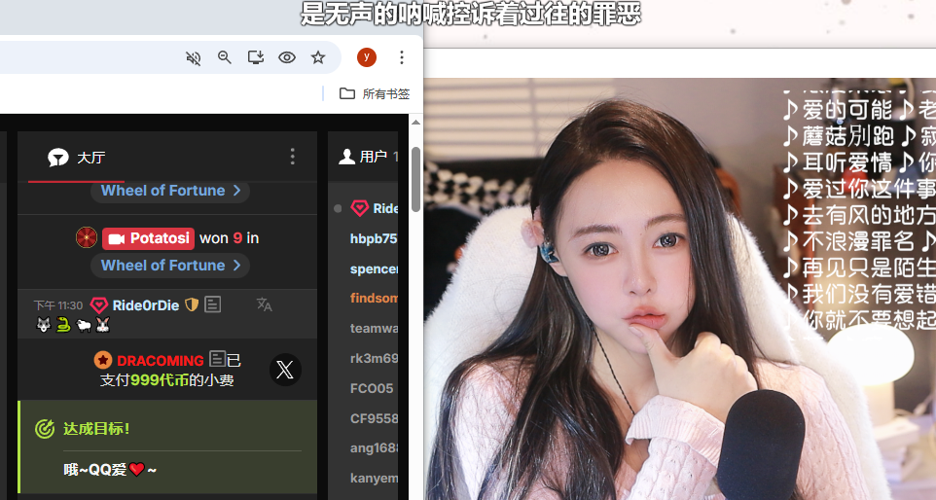Open the chat panel kebab options menu
The image size is (936, 500).
pyautogui.click(x=293, y=157)
